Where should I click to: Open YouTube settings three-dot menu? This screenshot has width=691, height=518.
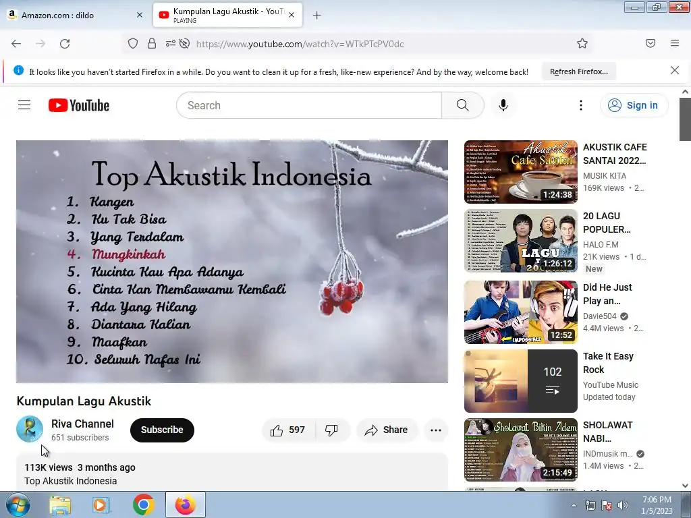click(581, 105)
